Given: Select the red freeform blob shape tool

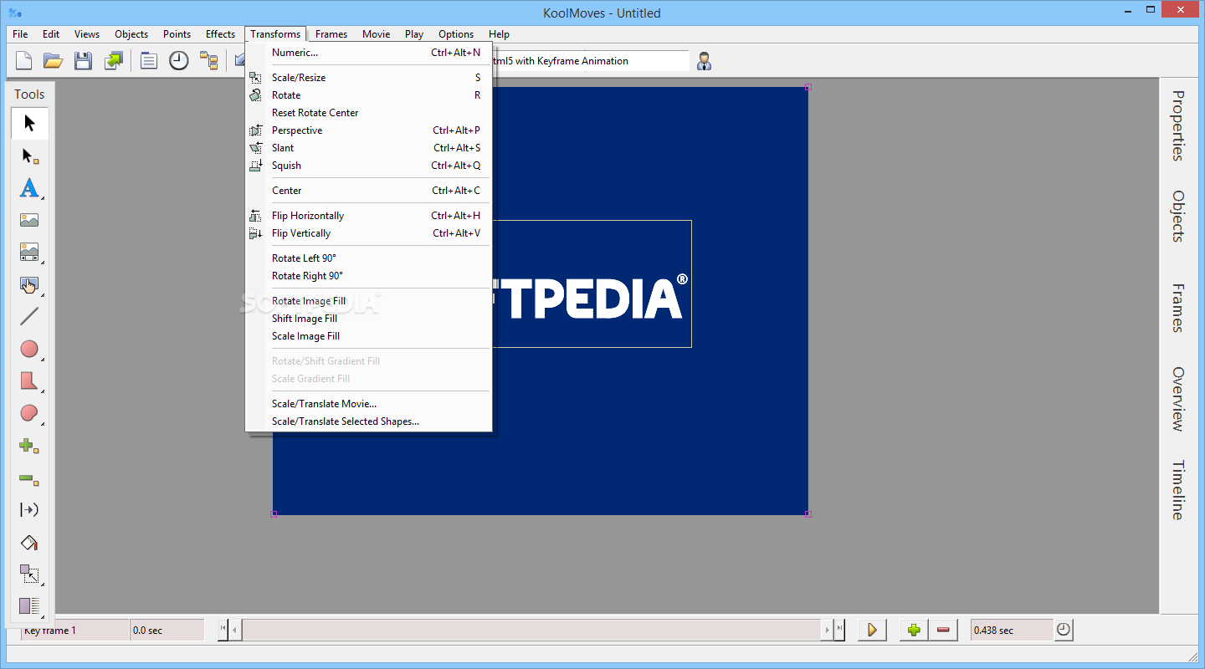Looking at the screenshot, I should [29, 413].
